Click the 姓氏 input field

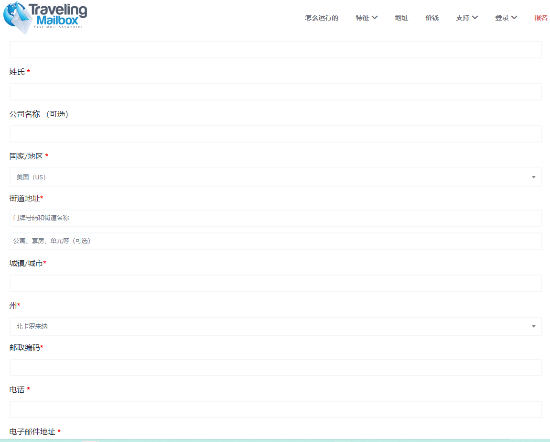point(275,92)
